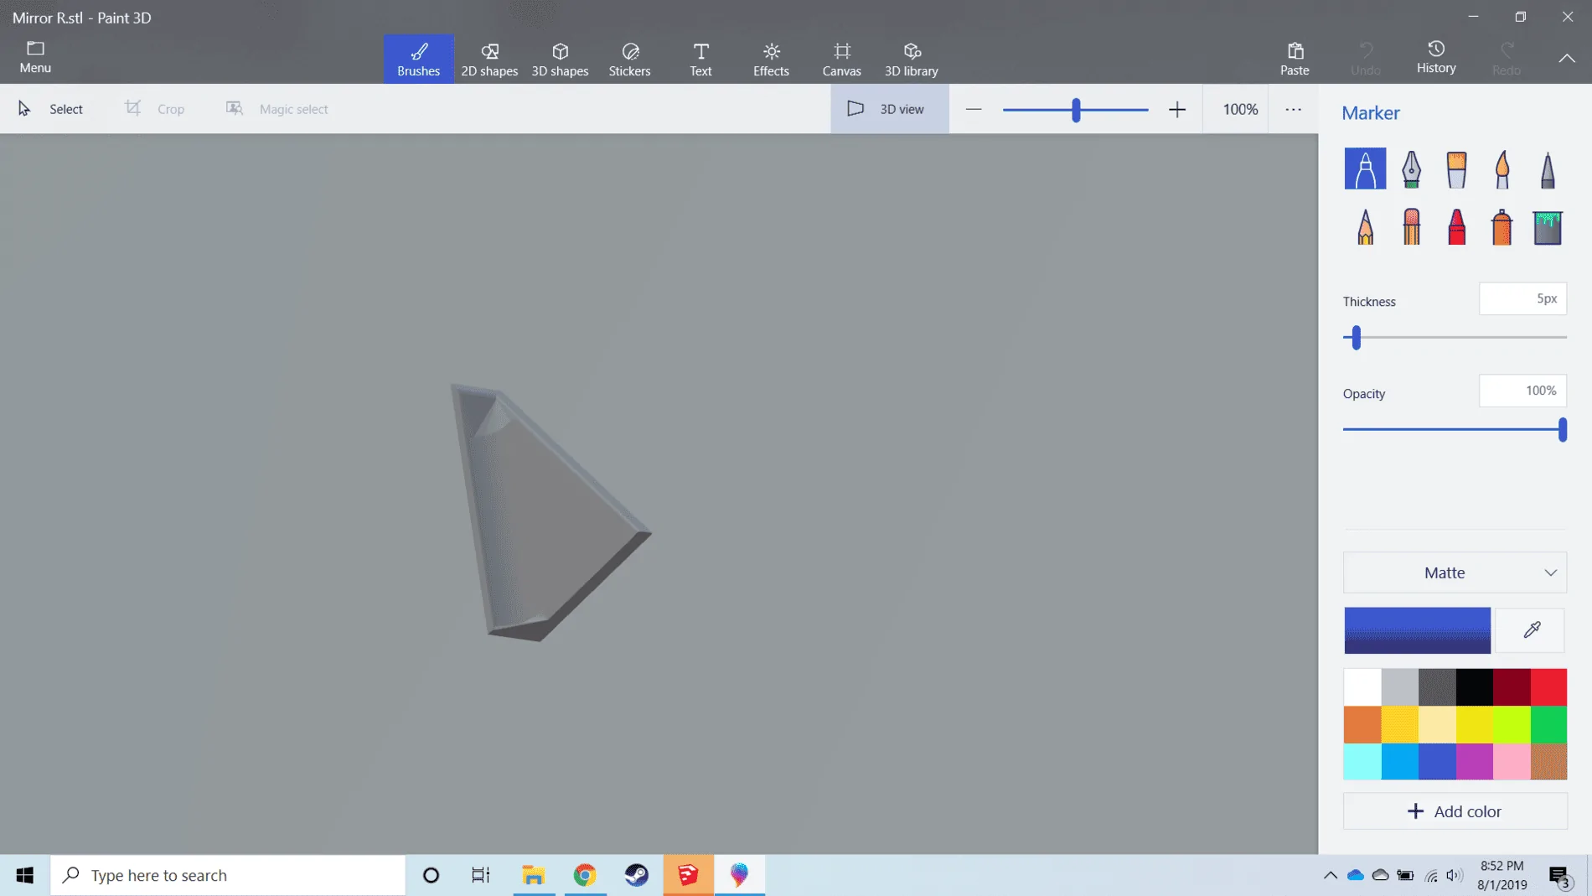
Task: Choose the turquoise color swatch
Action: tap(1362, 761)
